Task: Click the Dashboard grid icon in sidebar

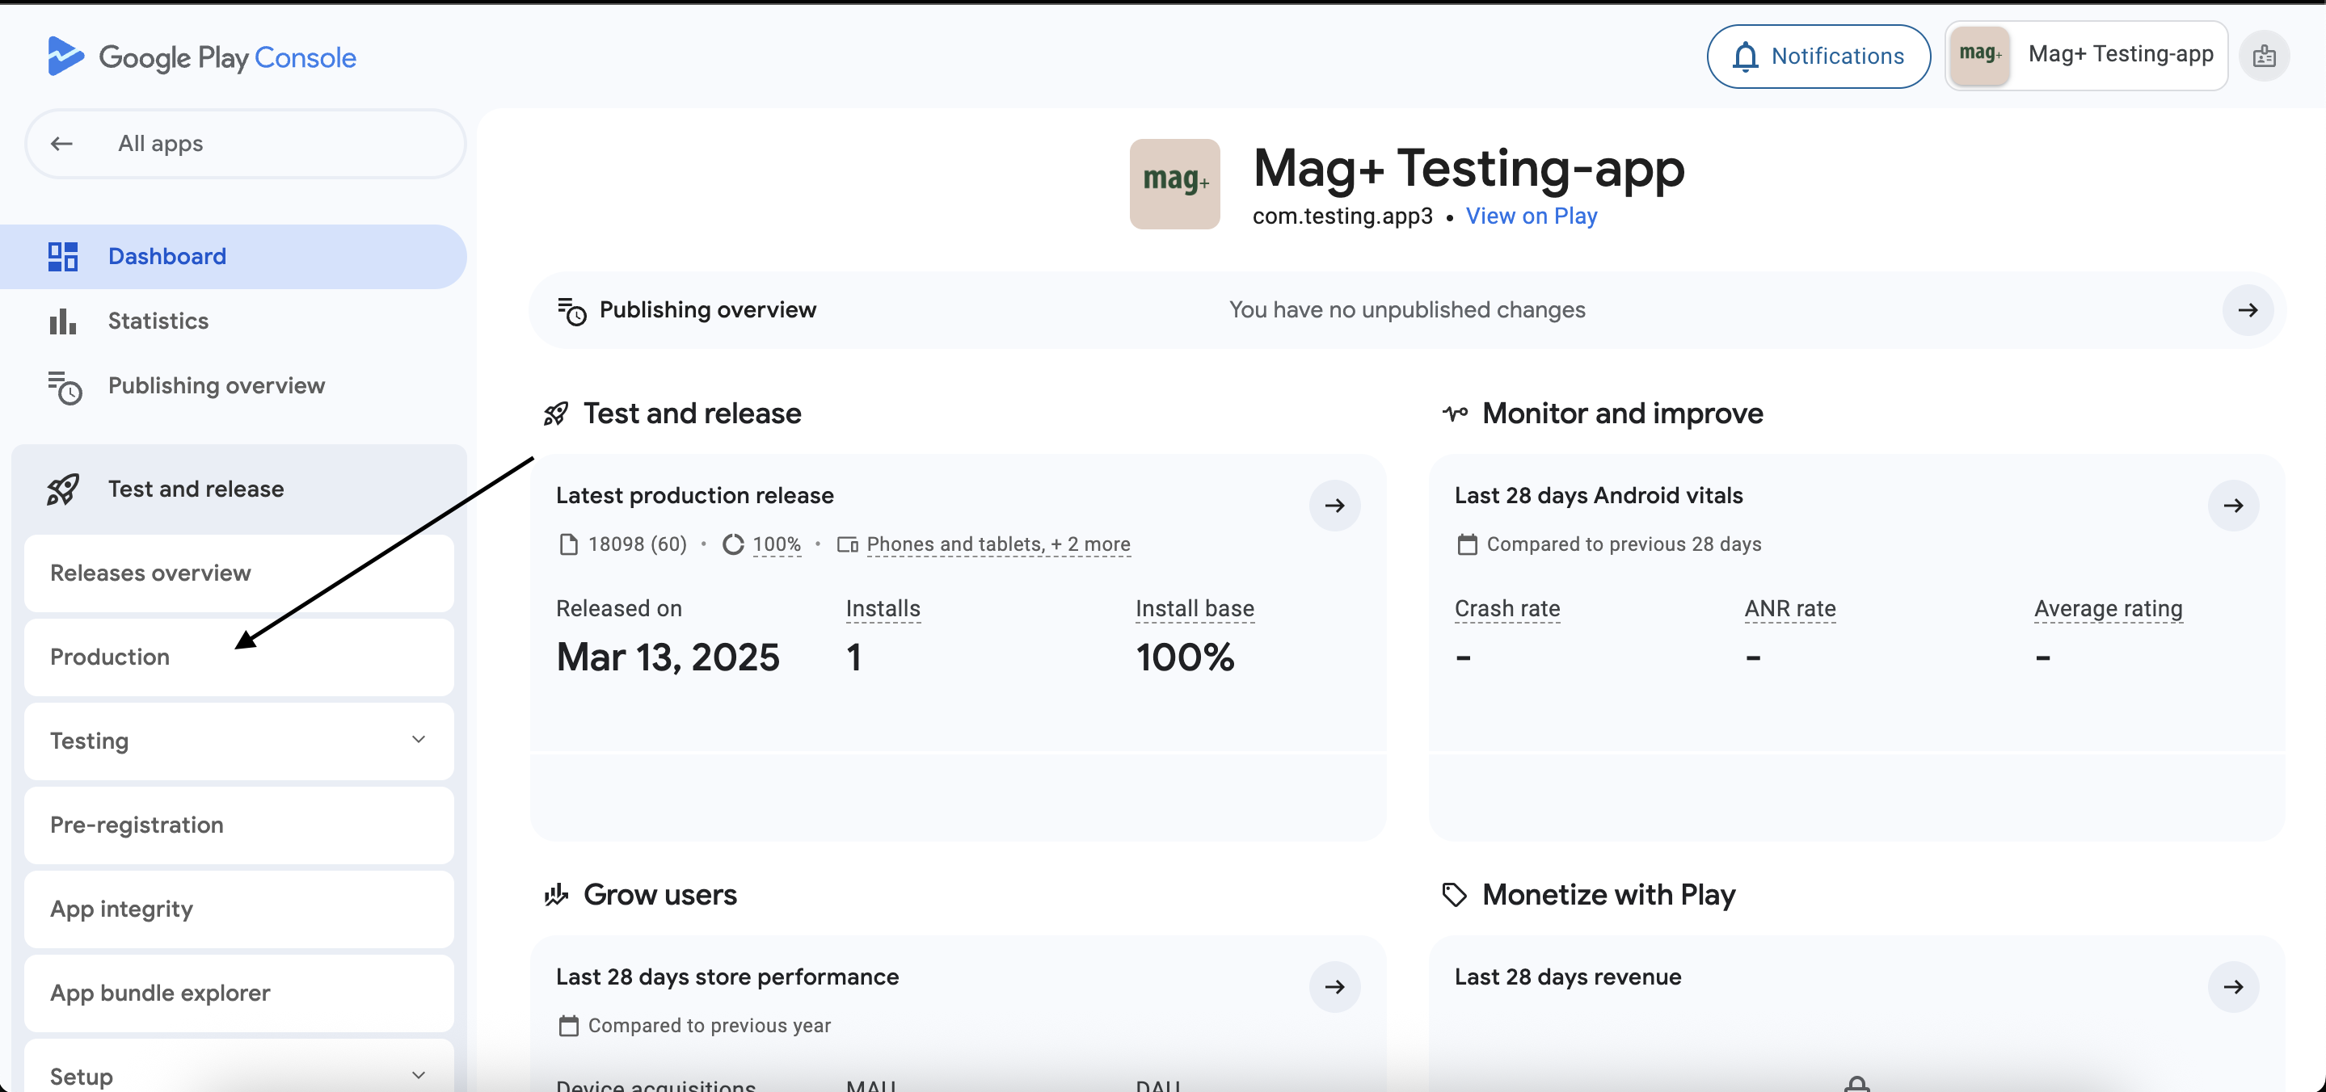Action: point(62,256)
